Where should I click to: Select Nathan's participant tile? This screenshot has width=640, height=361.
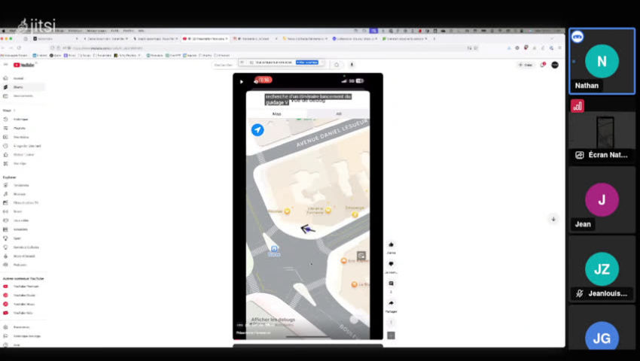click(x=602, y=62)
